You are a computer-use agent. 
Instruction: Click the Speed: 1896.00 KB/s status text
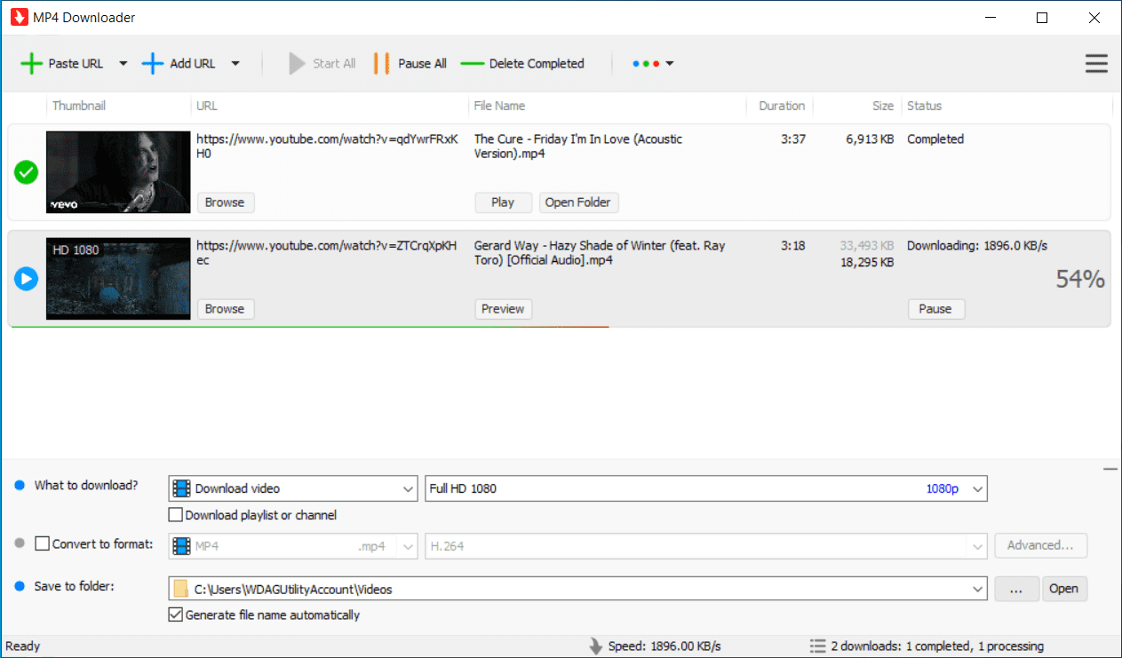664,646
